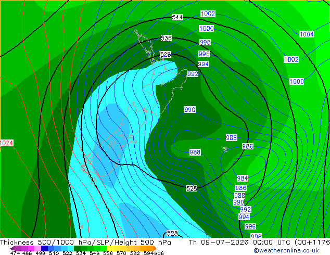Screen dimensions: 330x255
Task: Pick the cyan legend swatch
Action: pos(71,248)
